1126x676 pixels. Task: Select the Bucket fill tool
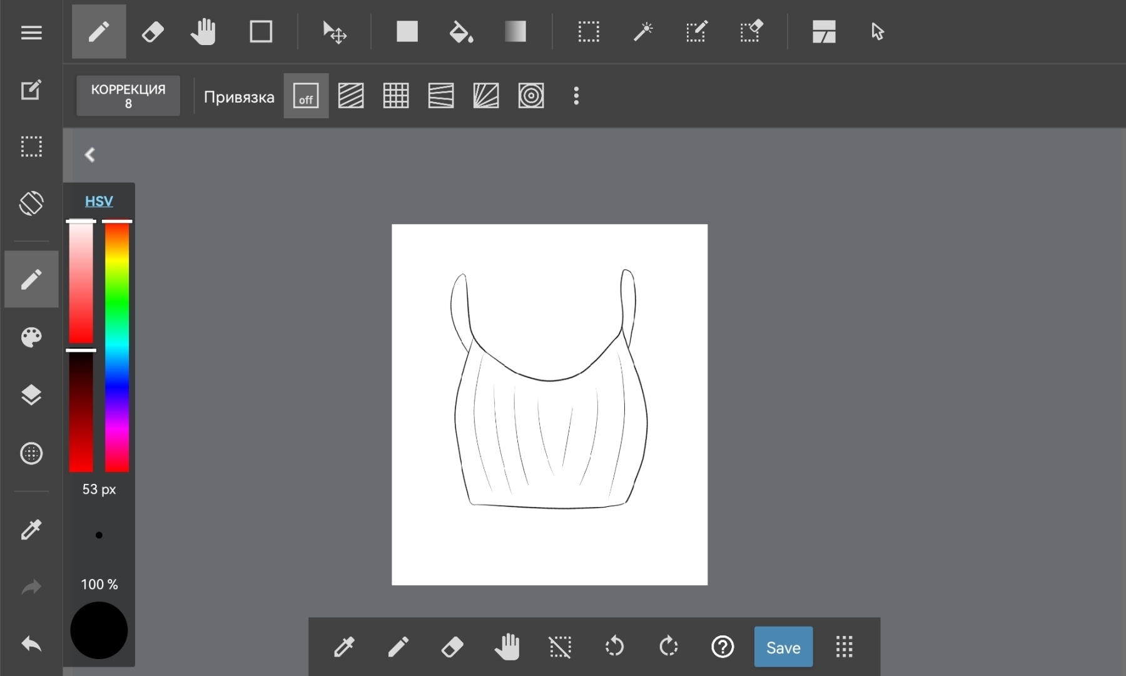click(x=461, y=31)
